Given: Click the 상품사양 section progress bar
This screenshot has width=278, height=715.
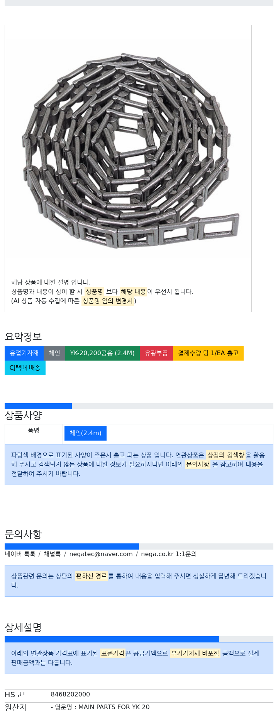Looking at the screenshot, I should coord(139,406).
